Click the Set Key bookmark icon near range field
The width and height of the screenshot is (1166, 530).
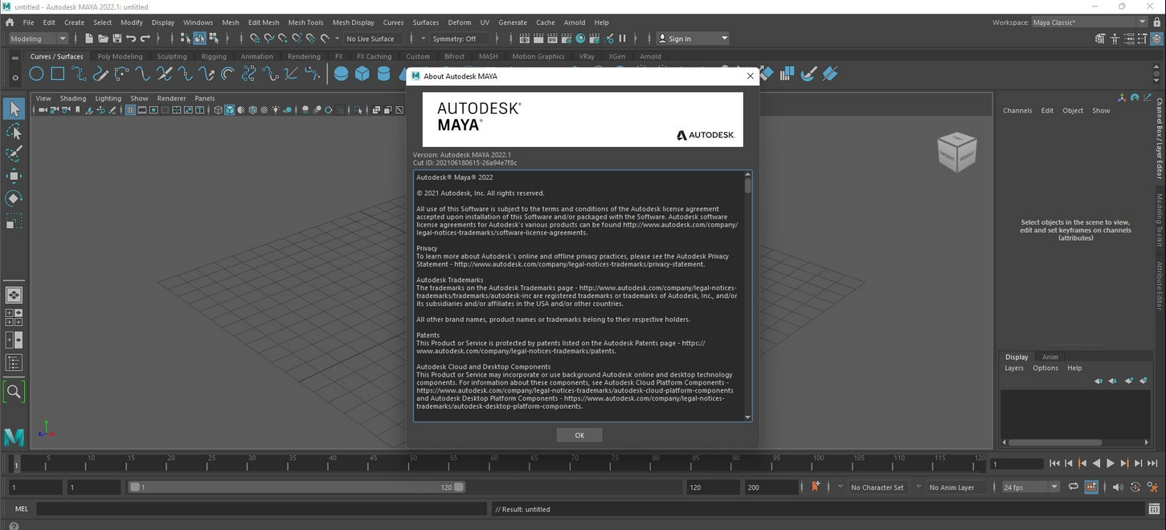pyautogui.click(x=816, y=487)
